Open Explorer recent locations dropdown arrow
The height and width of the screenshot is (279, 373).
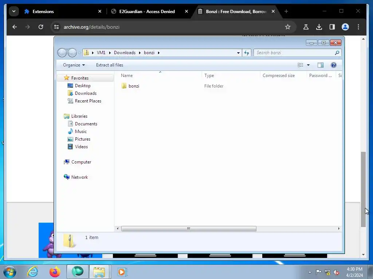[x=79, y=53]
